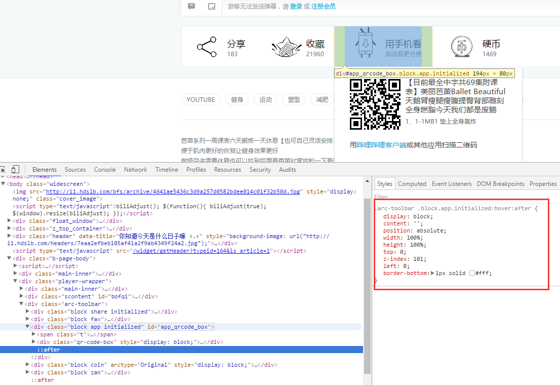Select the Styles sidebar tab
This screenshot has width=560, height=385.
(x=385, y=184)
